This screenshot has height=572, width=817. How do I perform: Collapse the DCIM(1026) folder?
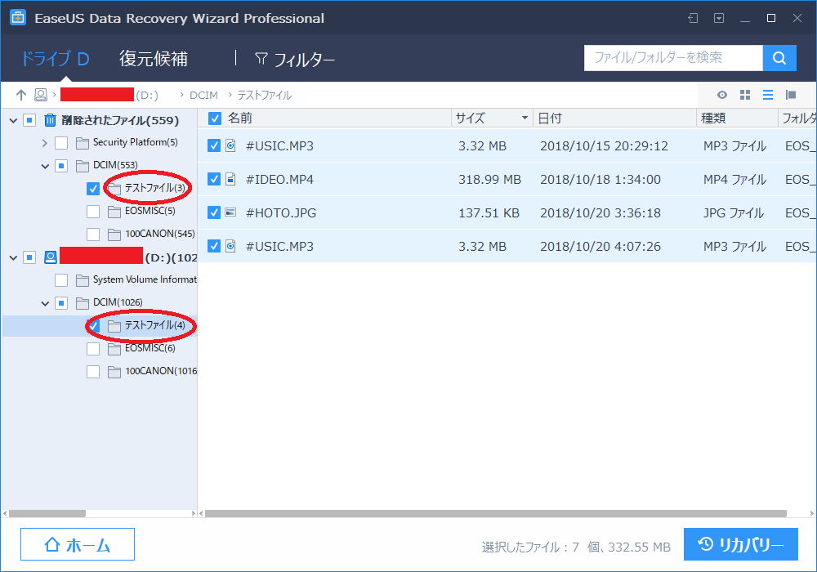[45, 304]
